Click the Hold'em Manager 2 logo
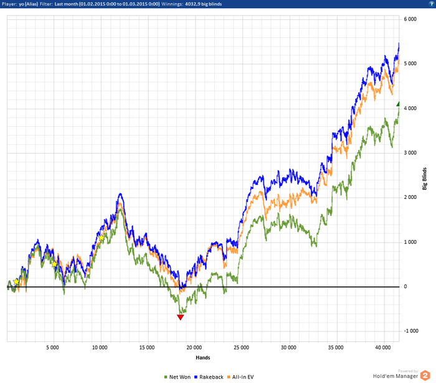436x383 pixels. click(x=425, y=376)
